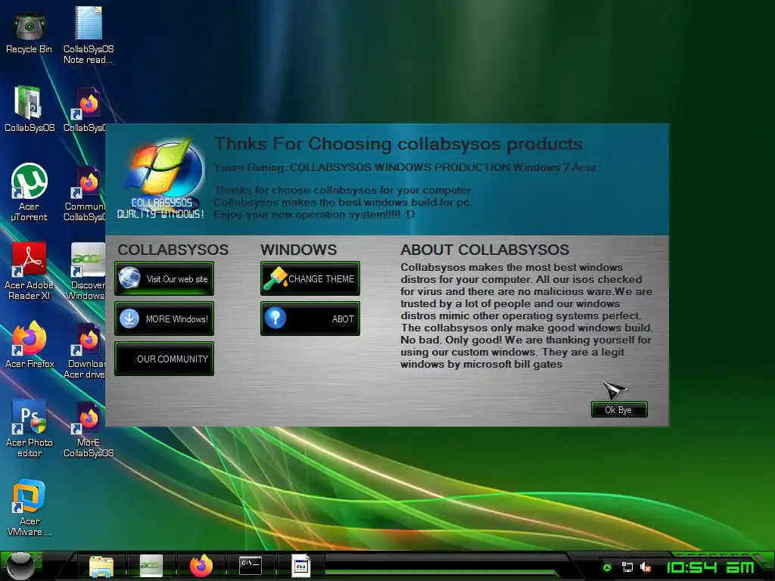Select the Acer Photo editor shortcut

30,428
